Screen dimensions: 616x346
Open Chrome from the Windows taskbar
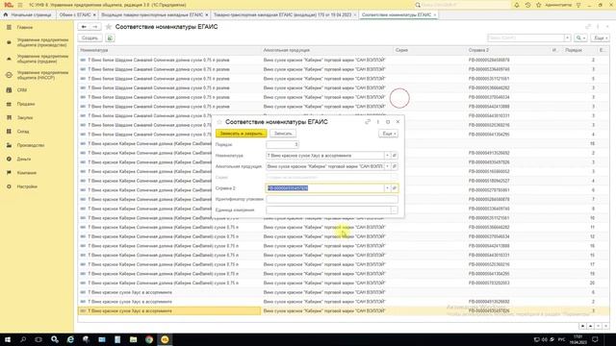[149, 339]
